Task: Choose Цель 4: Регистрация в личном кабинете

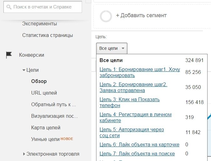Action: click(136, 117)
